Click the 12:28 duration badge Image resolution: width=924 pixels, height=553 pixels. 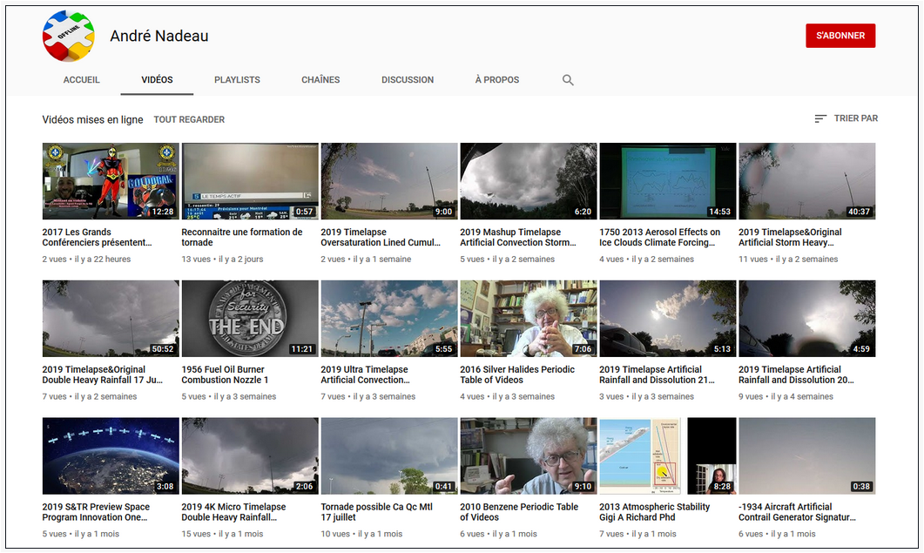click(163, 212)
